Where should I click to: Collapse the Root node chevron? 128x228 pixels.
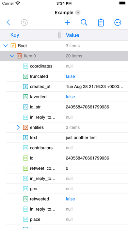point(6,46)
